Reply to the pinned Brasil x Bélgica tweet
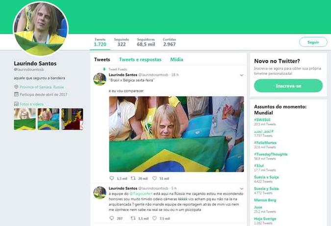 point(112,178)
